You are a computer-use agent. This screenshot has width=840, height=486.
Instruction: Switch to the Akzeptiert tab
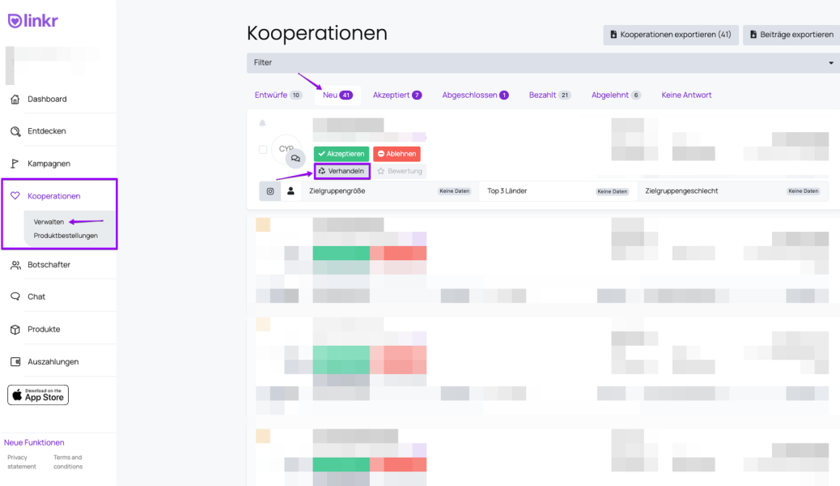397,95
